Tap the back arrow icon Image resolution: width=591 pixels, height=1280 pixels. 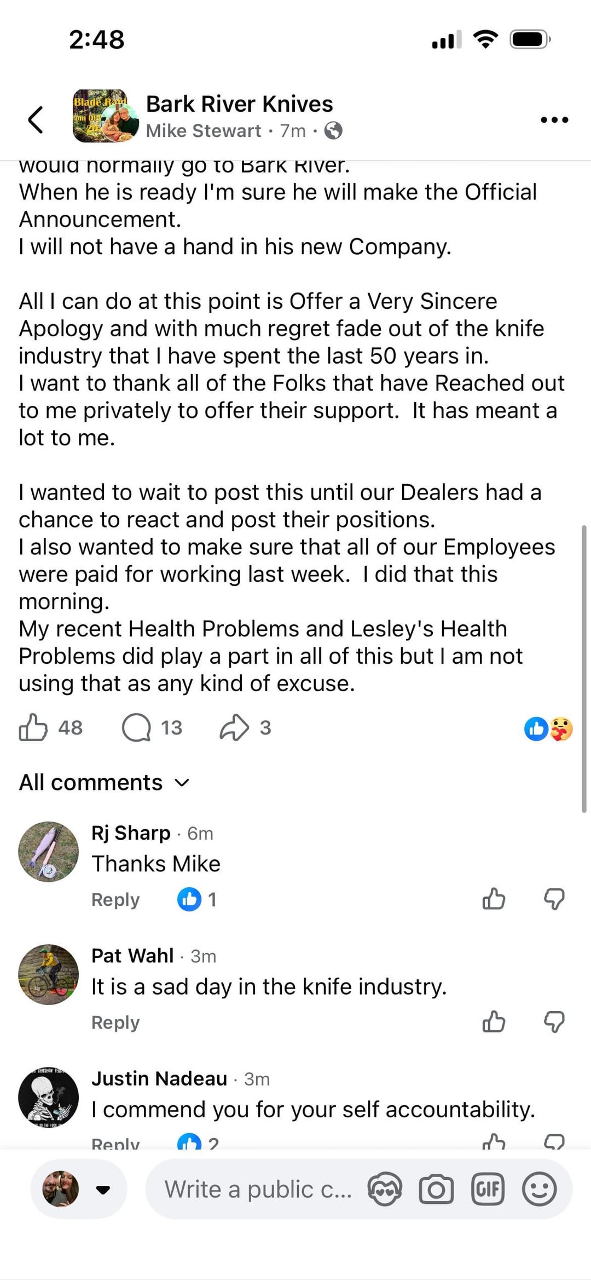36,120
